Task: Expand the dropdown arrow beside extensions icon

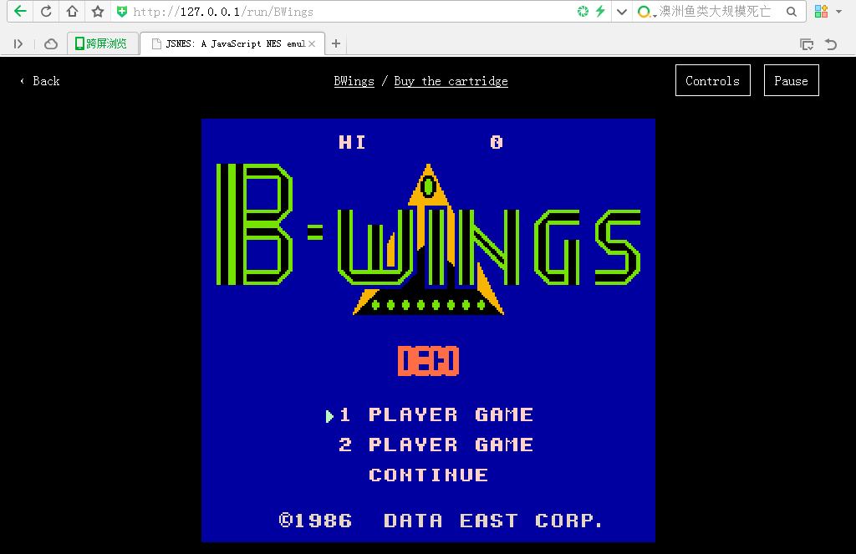Action: [838, 12]
